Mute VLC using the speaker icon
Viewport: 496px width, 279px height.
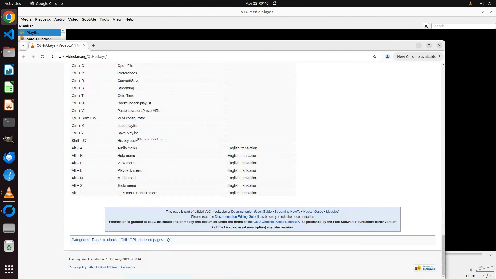point(471,270)
